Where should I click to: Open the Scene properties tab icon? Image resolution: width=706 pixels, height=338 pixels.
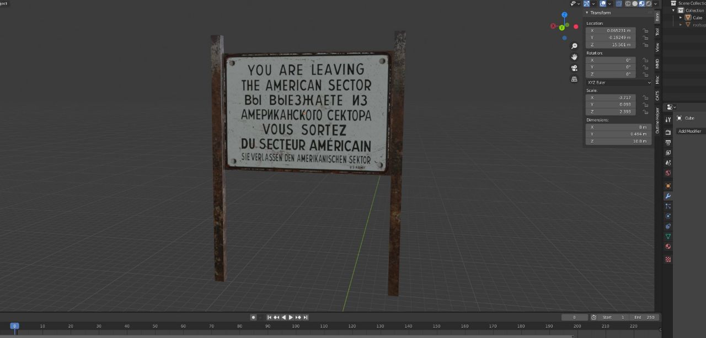coord(668,163)
